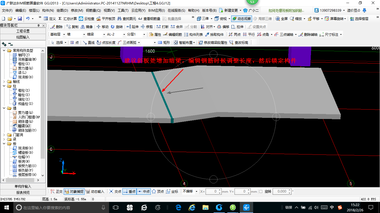This screenshot has height=213, width=380.
Task: Click the 工程设置 panel button
Action: 23,31
